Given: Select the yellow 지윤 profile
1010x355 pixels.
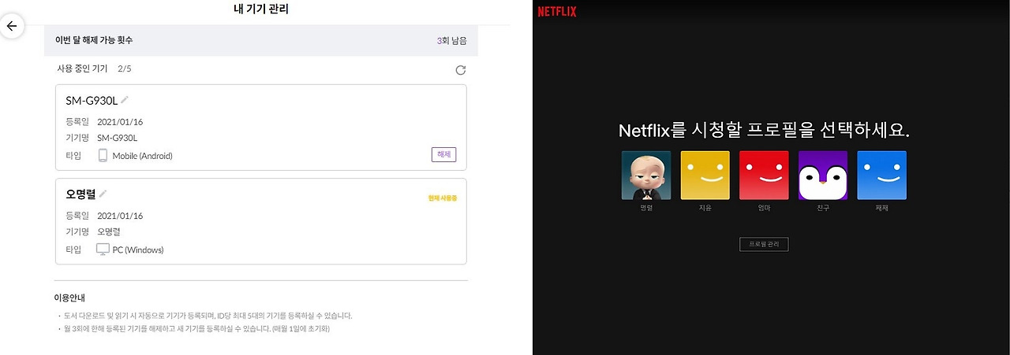Looking at the screenshot, I should 705,176.
